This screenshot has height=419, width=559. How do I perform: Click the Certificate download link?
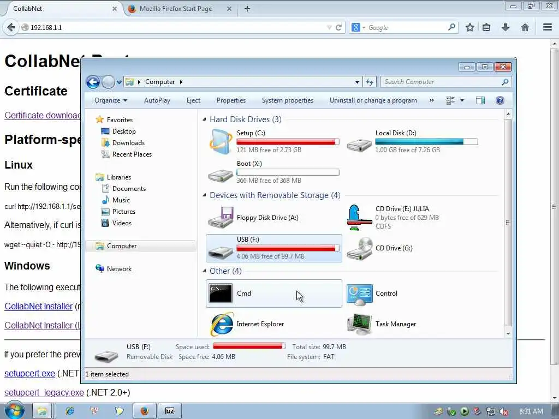[x=43, y=116]
